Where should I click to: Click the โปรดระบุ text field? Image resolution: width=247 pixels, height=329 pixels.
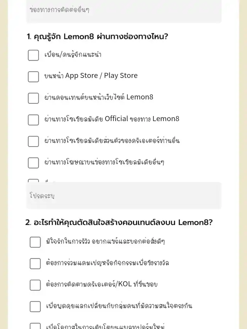point(124,196)
